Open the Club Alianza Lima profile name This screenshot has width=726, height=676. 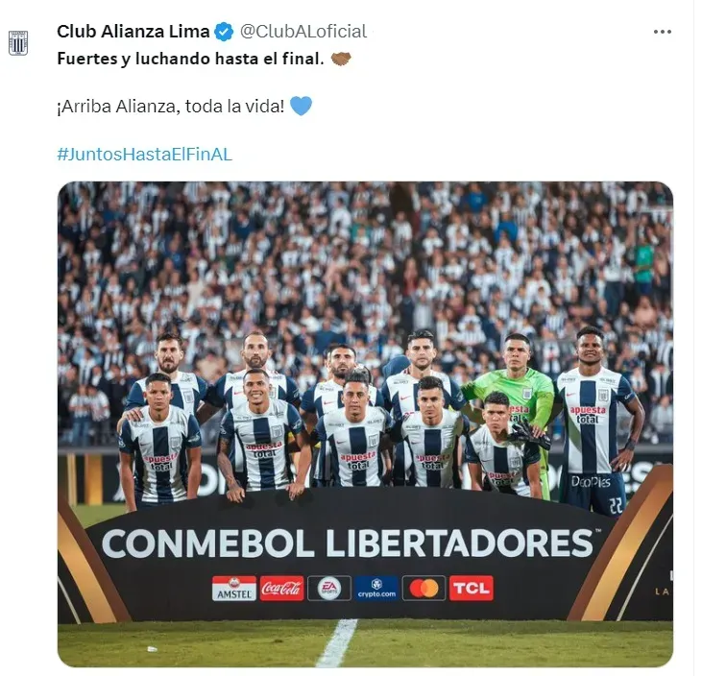click(x=133, y=32)
